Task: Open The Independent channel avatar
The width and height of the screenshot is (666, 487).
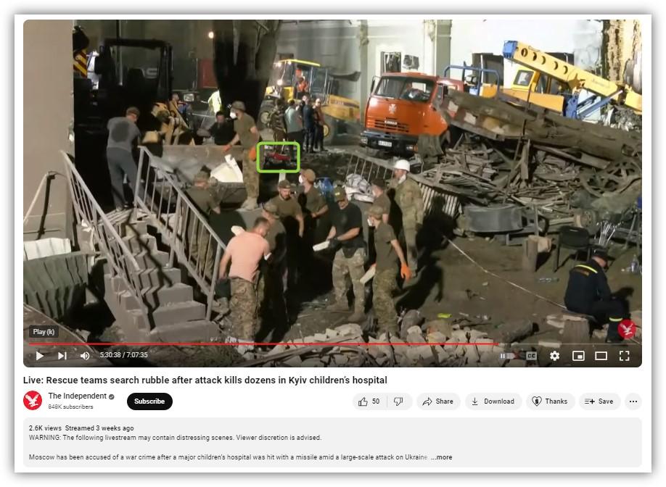Action: tap(33, 401)
